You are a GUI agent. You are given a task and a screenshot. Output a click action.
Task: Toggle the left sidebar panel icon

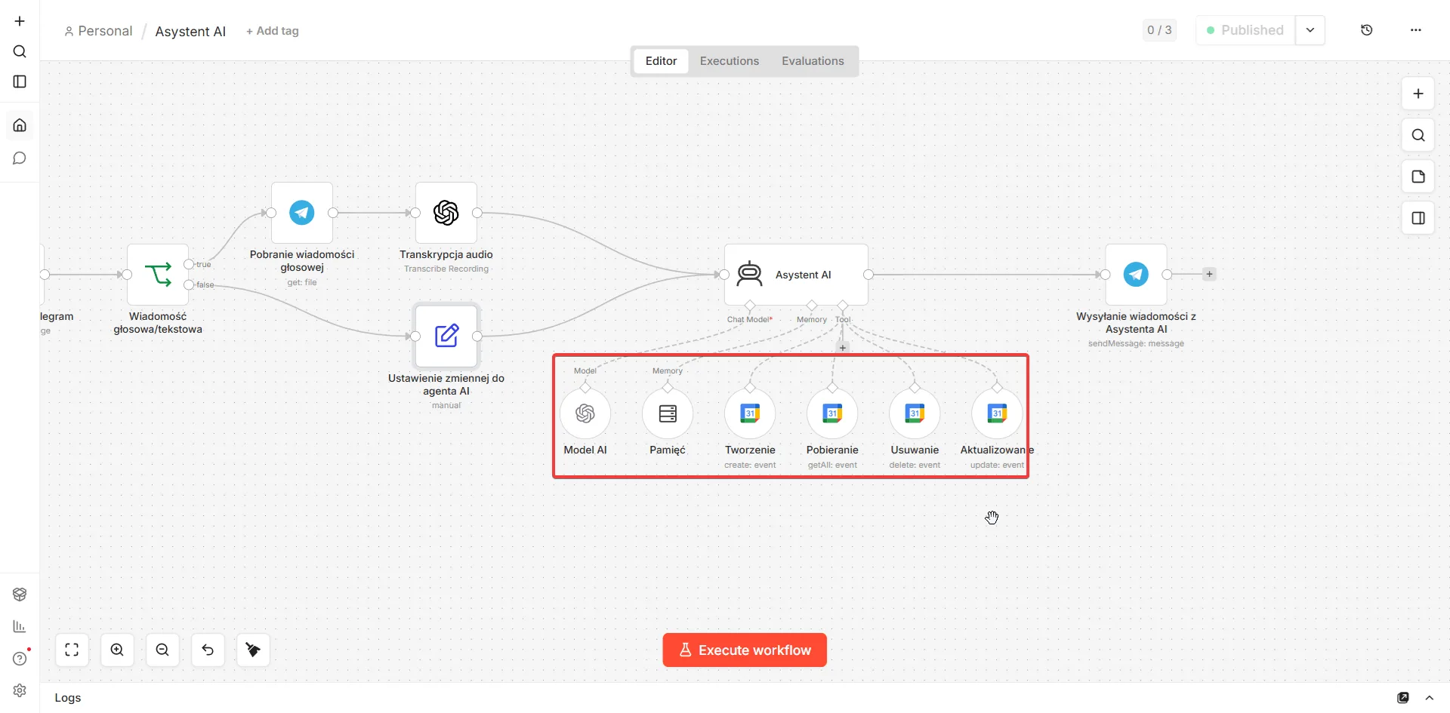point(20,81)
